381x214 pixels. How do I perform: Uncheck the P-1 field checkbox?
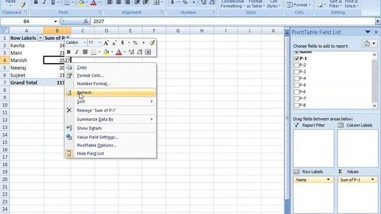point(296,58)
